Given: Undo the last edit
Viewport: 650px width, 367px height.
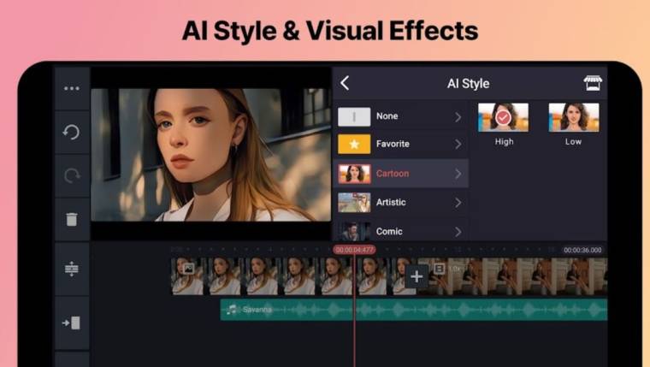Looking at the screenshot, I should click(x=72, y=133).
